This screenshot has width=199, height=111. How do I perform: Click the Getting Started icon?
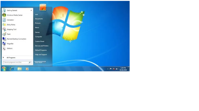click(4, 10)
